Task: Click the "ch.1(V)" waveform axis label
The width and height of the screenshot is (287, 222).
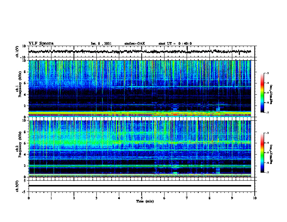Action: coord(17,52)
